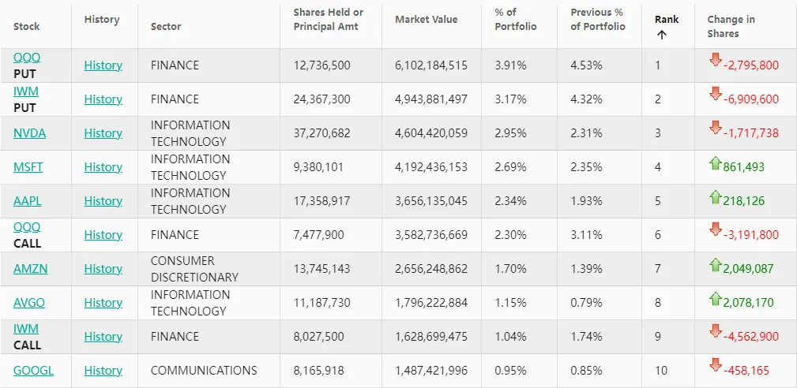Click the red down arrow beside -6,909,600

pos(716,94)
